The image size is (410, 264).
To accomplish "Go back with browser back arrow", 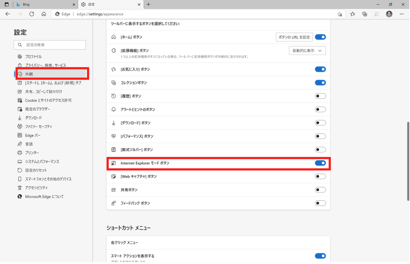I will click(8, 14).
